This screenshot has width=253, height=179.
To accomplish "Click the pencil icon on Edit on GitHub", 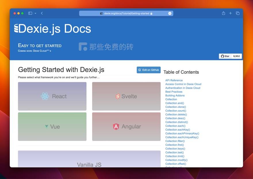I will (x=140, y=70).
